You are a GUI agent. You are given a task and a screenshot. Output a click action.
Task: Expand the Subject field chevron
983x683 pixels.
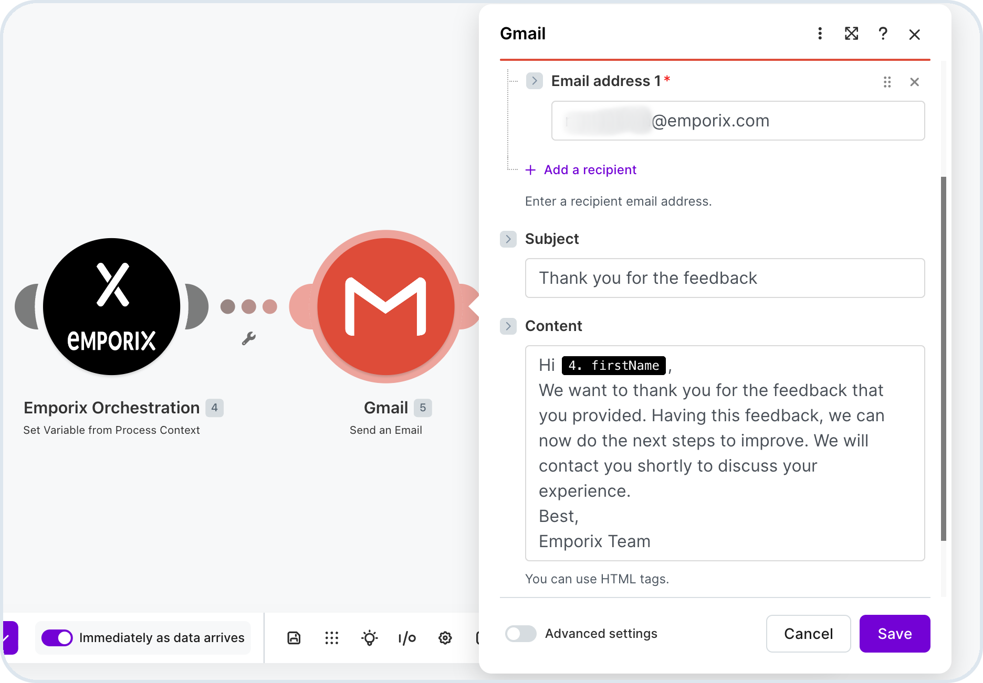[x=508, y=239]
